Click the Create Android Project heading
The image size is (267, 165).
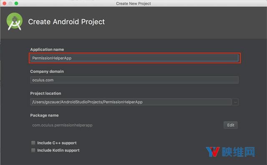66,22
